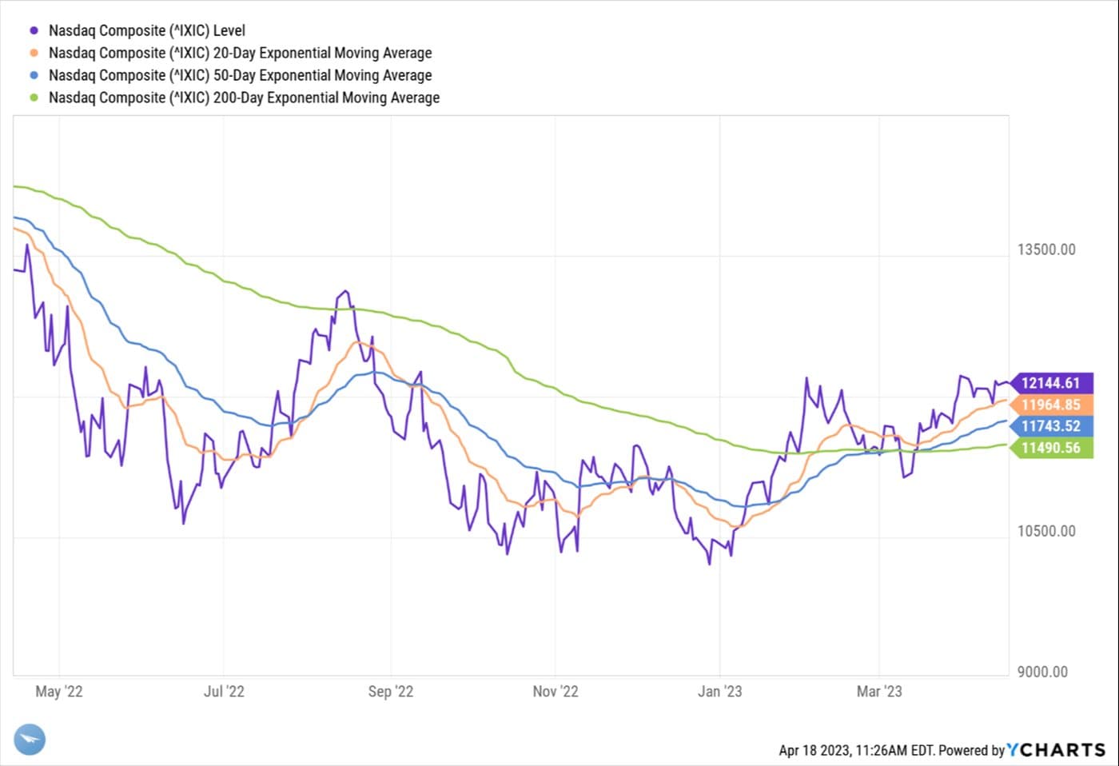
Task: Click the orange 11964.85 value tag
Action: point(1050,405)
